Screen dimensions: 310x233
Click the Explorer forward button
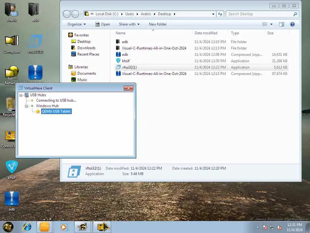point(75,14)
